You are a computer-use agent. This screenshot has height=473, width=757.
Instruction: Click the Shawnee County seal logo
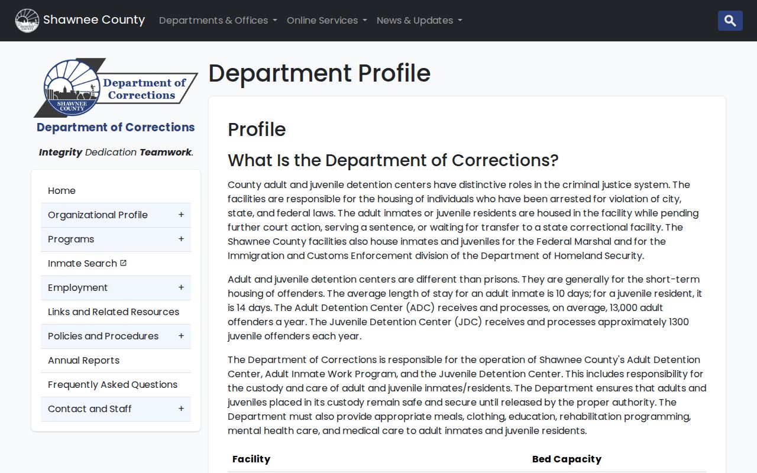(x=27, y=21)
